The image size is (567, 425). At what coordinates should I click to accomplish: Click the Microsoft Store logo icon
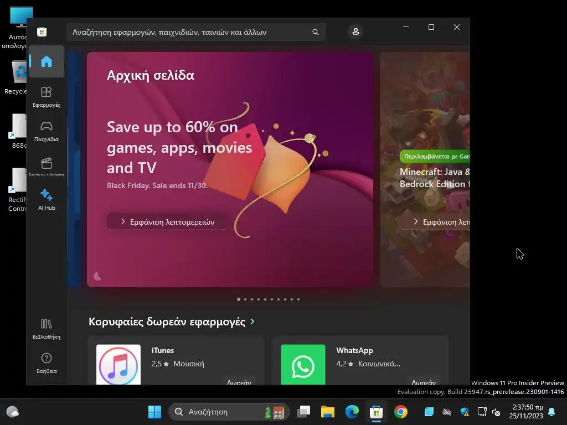pos(42,32)
